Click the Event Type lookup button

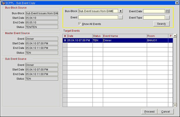coord(167,17)
